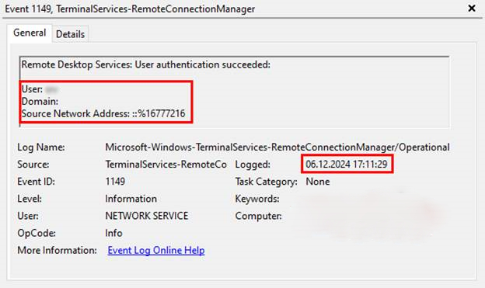
Task: Open the Event Log Online Help link
Action: click(x=156, y=250)
